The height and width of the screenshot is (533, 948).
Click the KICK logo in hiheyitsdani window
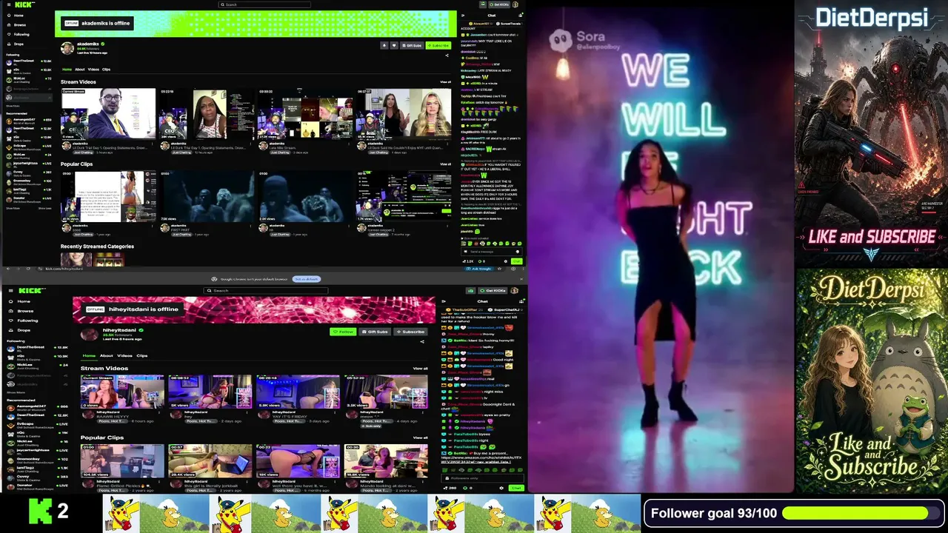click(32, 290)
